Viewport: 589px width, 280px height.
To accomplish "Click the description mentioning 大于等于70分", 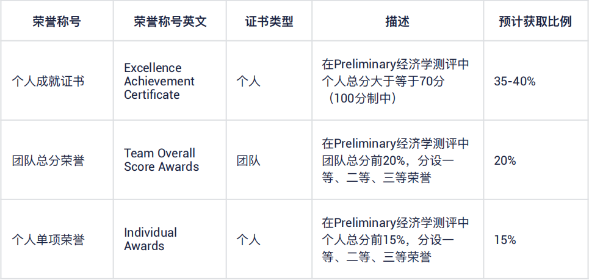I will (396, 81).
